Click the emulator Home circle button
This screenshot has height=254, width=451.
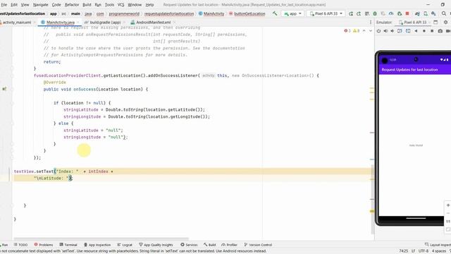[424, 31]
